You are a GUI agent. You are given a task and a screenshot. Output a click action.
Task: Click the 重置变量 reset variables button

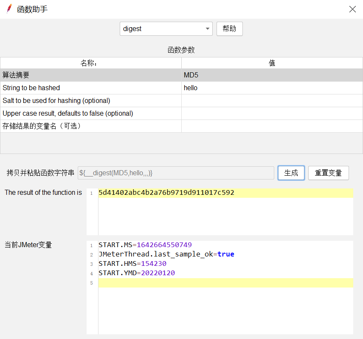coord(328,173)
